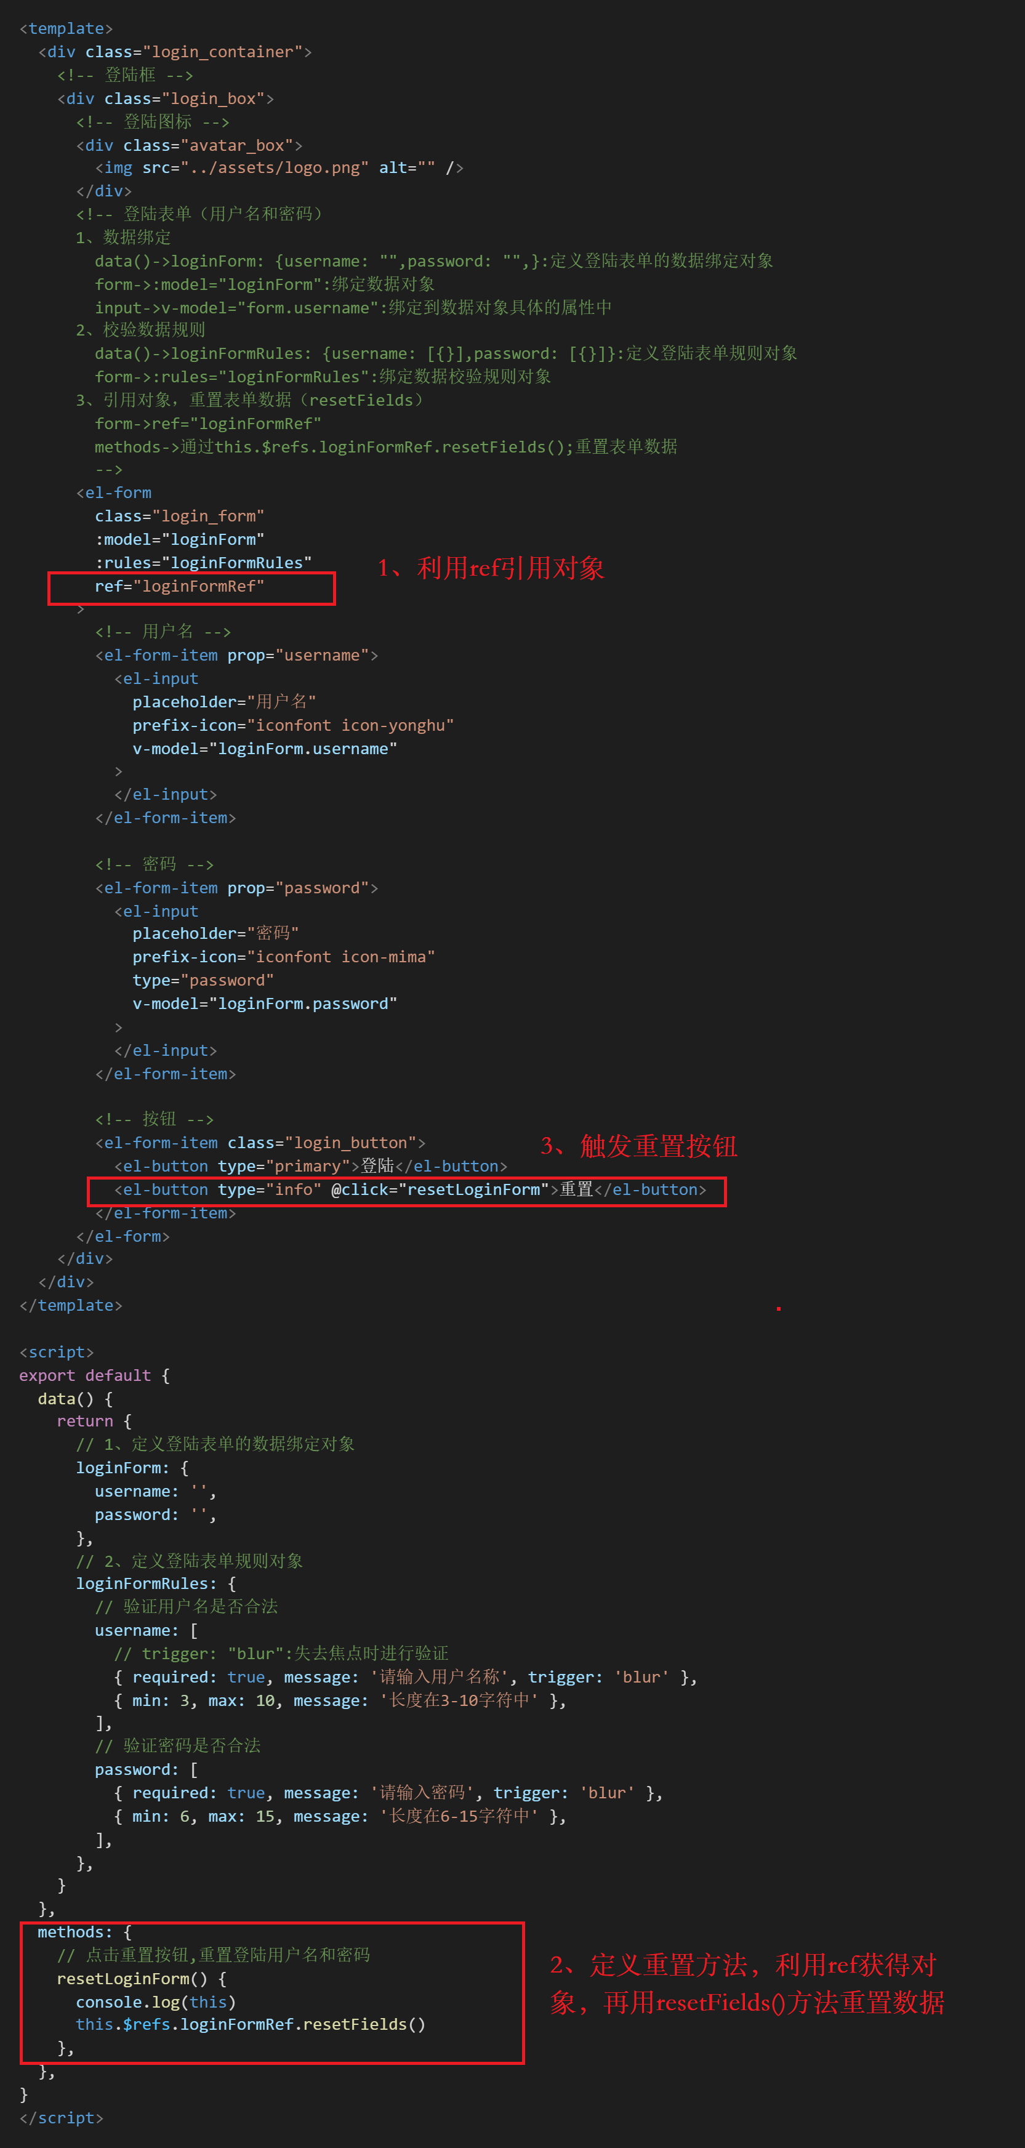Click the 'export default {' line

pyautogui.click(x=94, y=1376)
